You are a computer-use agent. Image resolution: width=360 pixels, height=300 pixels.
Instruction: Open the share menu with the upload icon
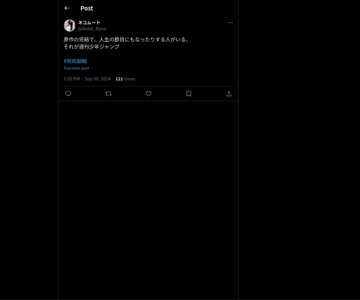coord(229,94)
